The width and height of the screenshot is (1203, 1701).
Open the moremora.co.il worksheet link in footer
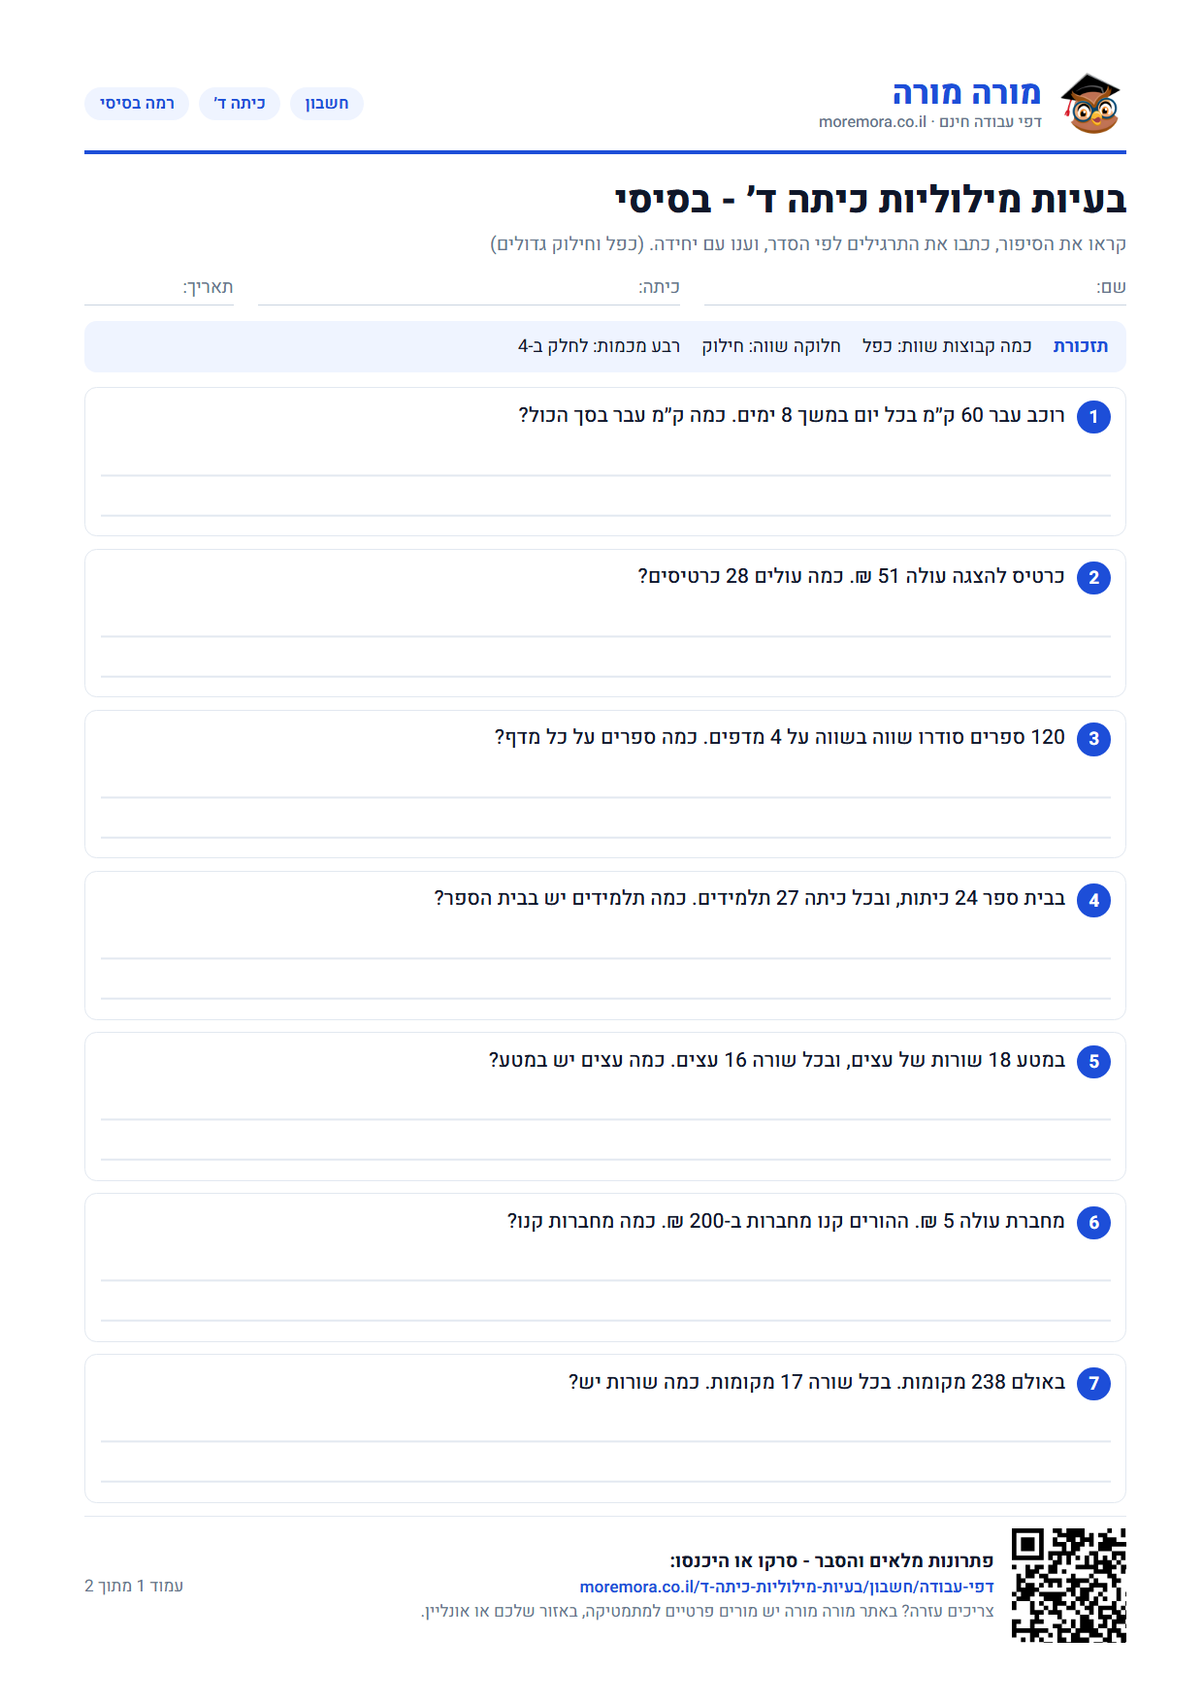(x=787, y=1587)
